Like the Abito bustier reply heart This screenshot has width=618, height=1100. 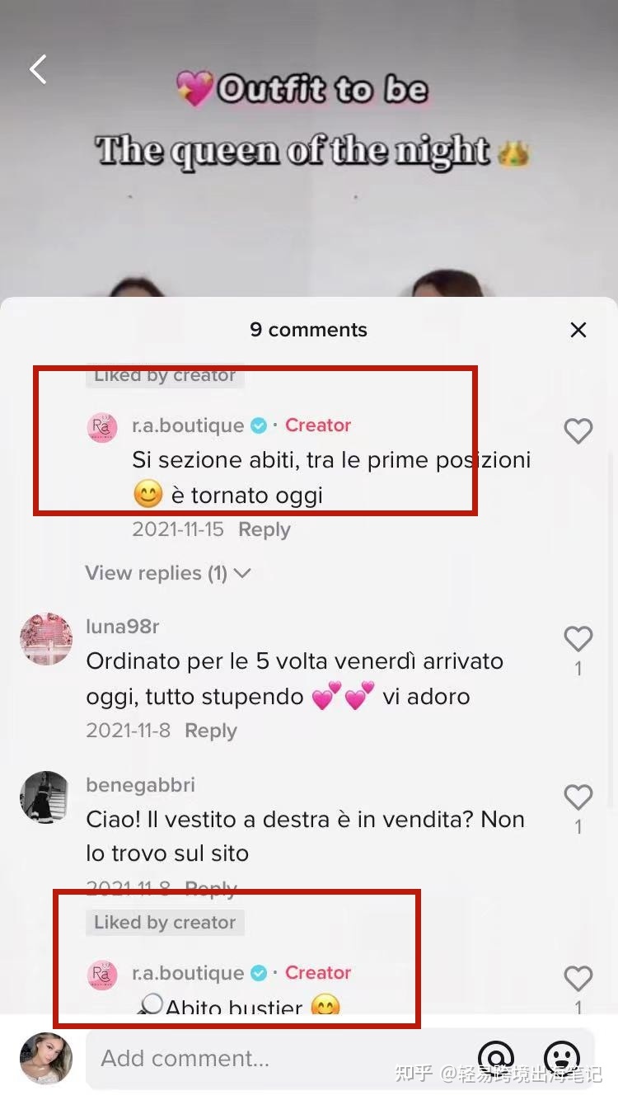click(578, 978)
